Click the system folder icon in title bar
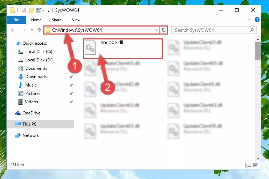This screenshot has height=179, width=269. pyautogui.click(x=12, y=10)
